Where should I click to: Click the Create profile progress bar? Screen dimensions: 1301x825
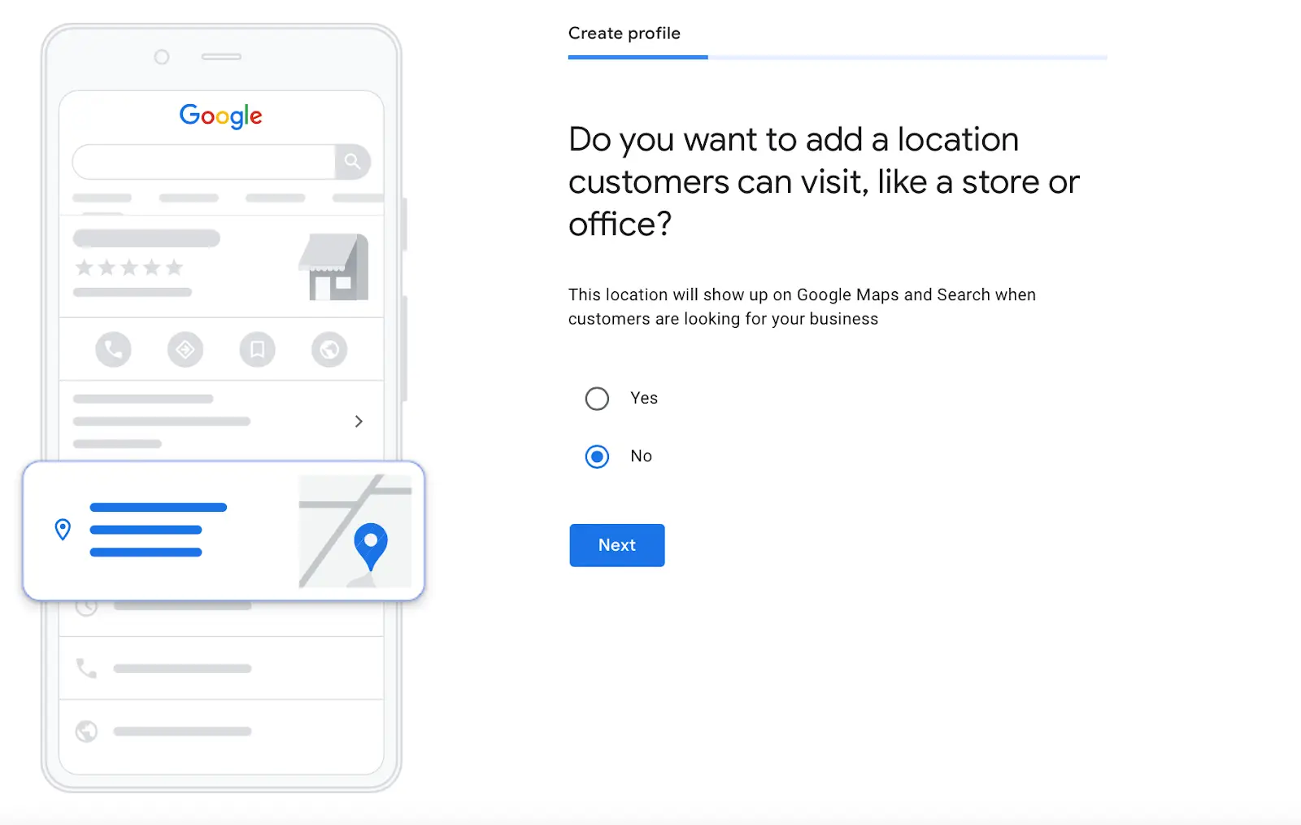pos(838,57)
